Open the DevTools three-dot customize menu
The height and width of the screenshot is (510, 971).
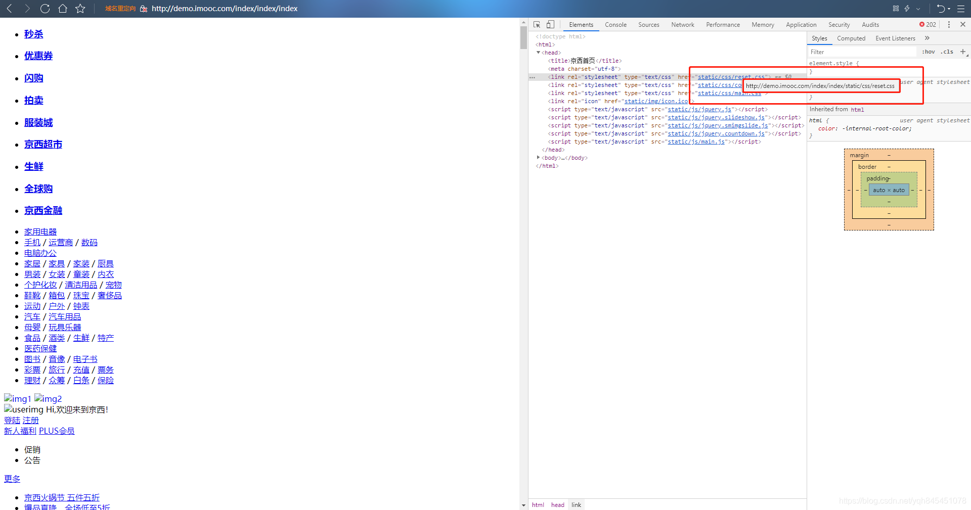[949, 24]
